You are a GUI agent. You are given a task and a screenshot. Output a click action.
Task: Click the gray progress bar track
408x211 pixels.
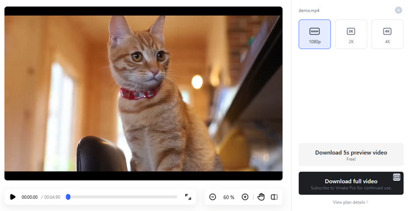[x=122, y=197]
